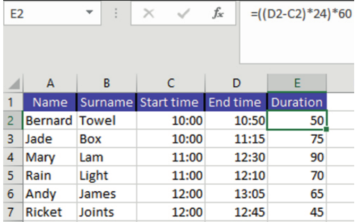Select the cell containing Towel
Image resolution: width=360 pixels, height=222 pixels.
click(x=107, y=120)
